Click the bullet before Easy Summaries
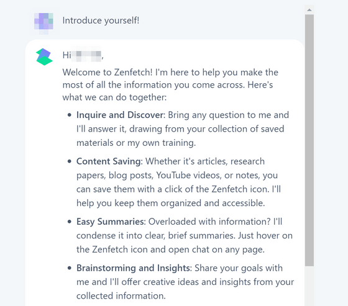The image size is (348, 306). pos(70,222)
